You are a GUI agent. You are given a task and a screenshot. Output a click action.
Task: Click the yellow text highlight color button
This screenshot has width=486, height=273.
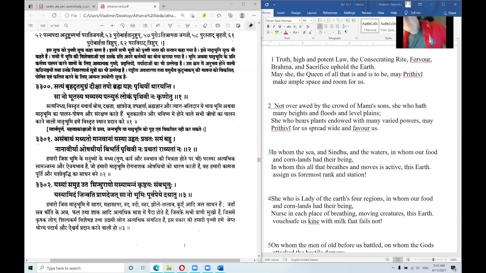coord(277,32)
